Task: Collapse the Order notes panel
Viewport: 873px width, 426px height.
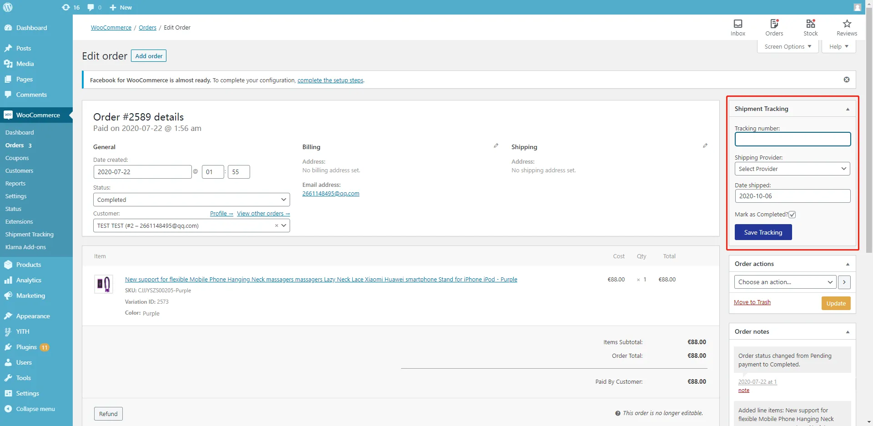Action: (848, 332)
